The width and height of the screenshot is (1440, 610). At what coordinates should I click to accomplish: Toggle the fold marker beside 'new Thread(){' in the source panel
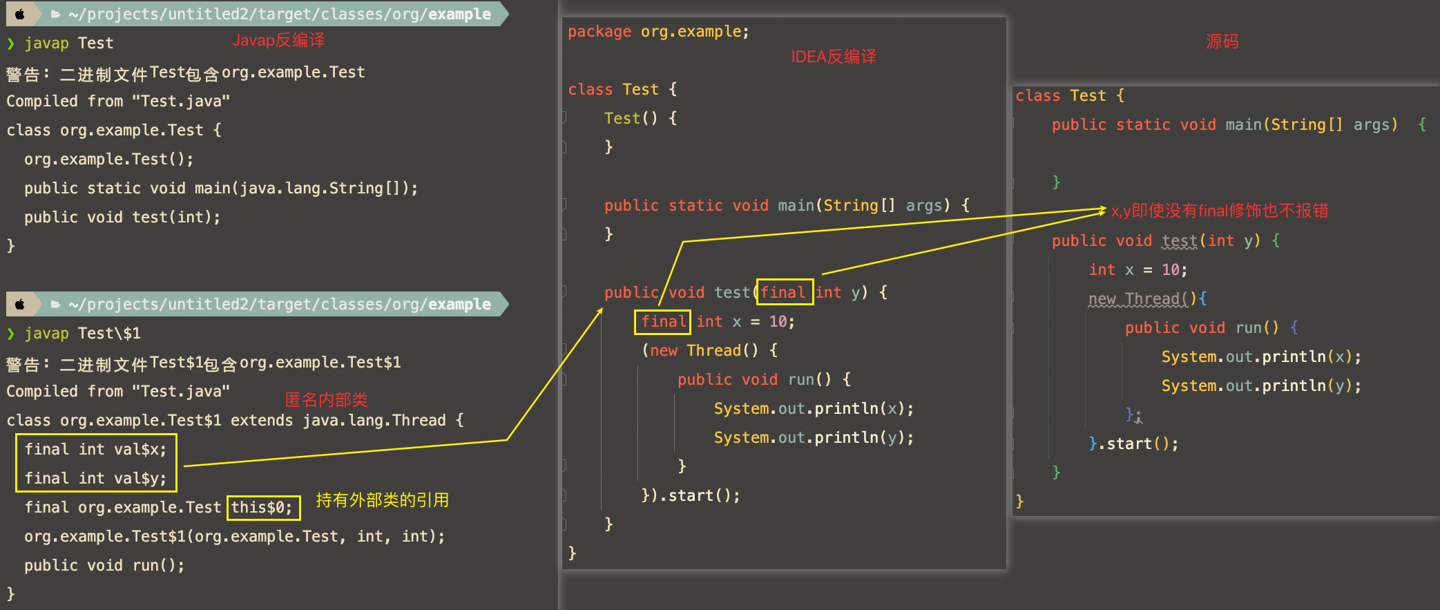click(x=1012, y=298)
